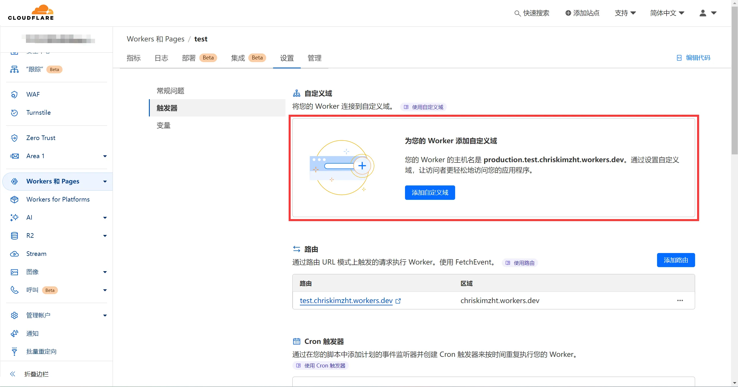
Task: Switch to the 日志 tab
Action: 161,58
